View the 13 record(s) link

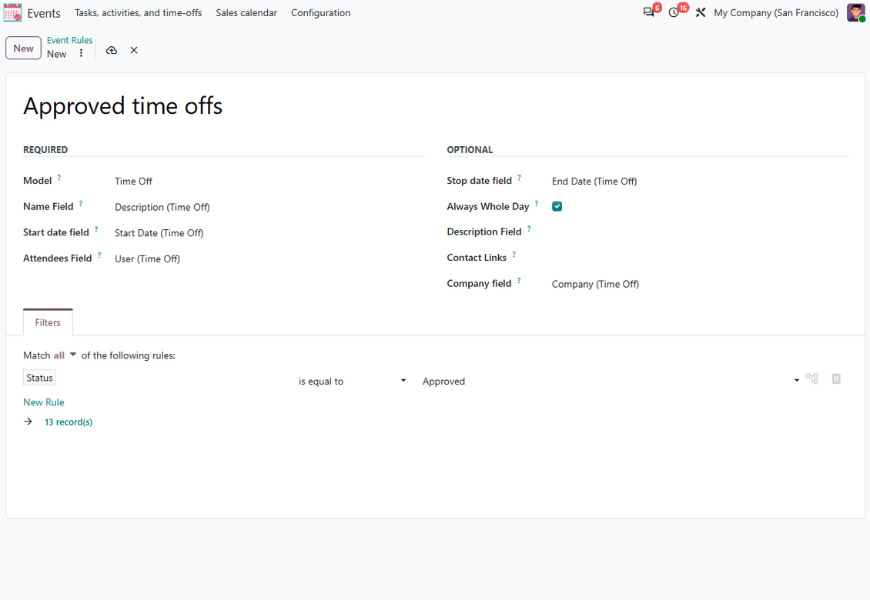click(x=69, y=422)
